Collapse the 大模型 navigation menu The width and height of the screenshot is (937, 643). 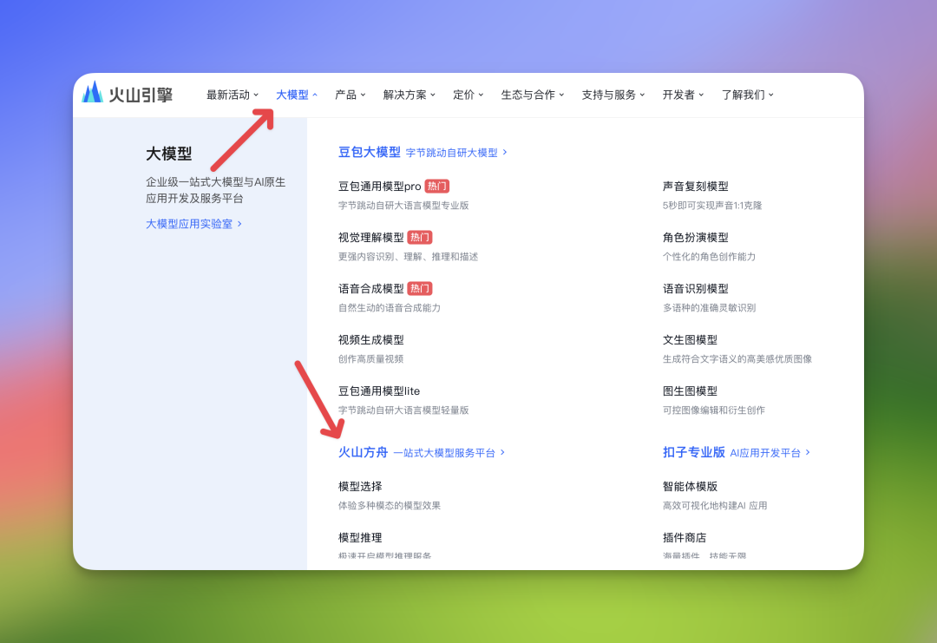click(297, 95)
